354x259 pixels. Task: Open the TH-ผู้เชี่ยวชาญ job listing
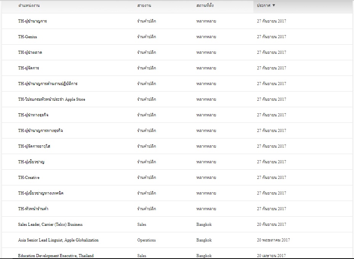coord(31,162)
